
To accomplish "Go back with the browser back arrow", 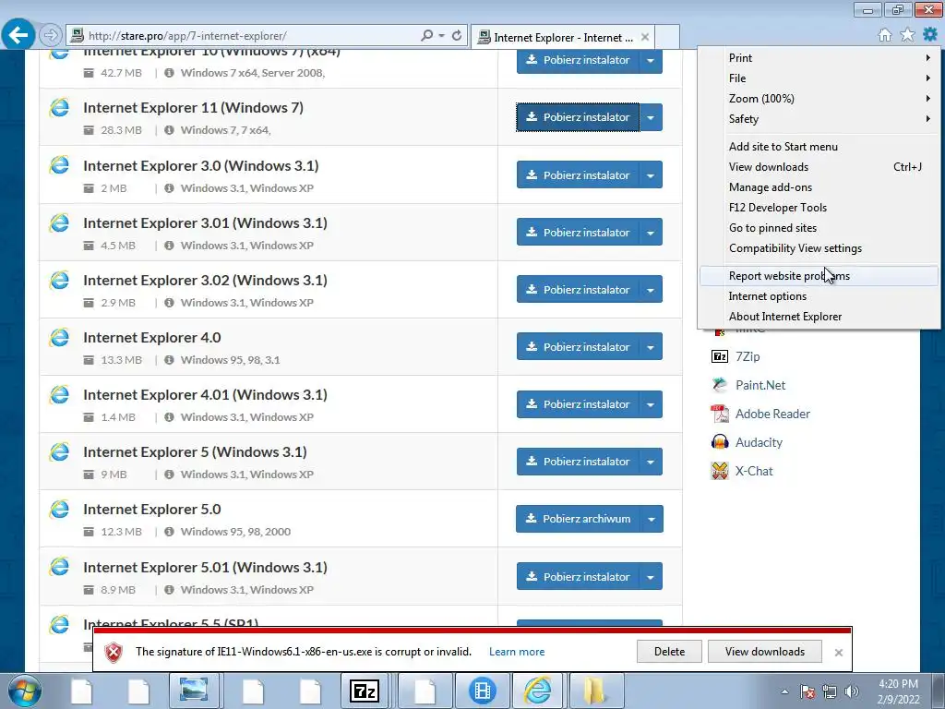I will coord(18,35).
